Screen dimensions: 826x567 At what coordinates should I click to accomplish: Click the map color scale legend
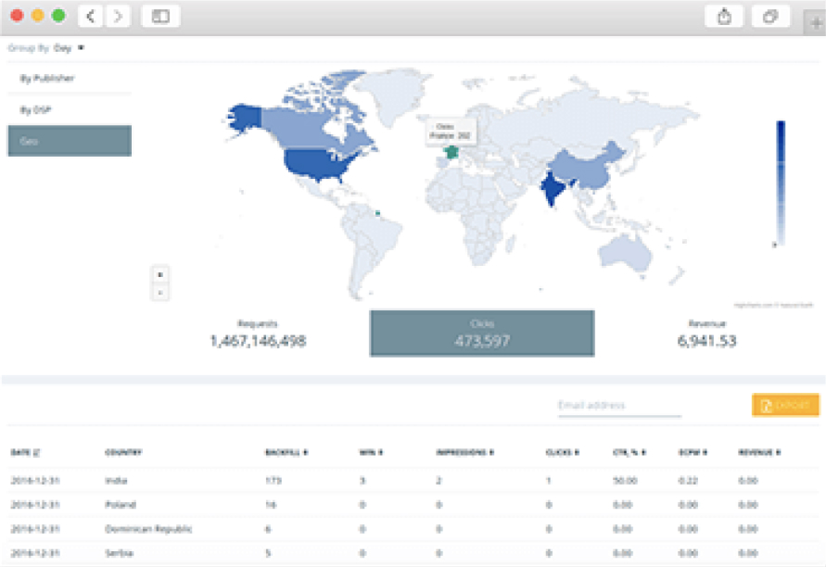[781, 183]
